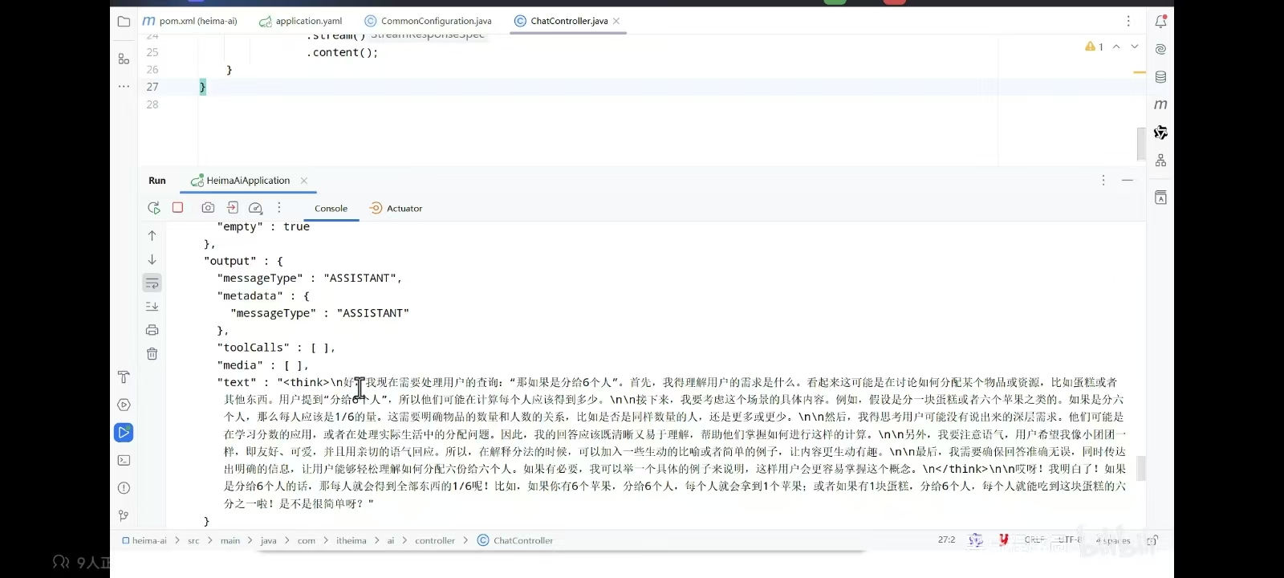Open the Notifications bell

(x=1160, y=22)
